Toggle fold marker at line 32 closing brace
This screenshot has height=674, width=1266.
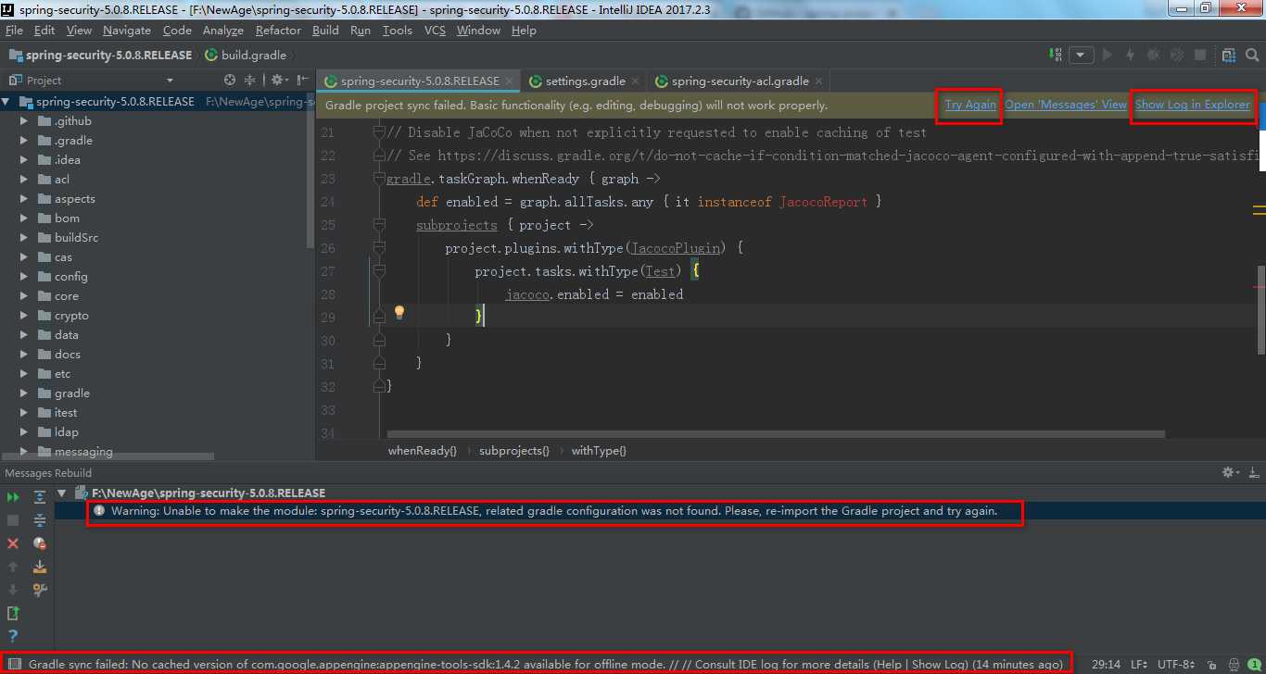[379, 386]
